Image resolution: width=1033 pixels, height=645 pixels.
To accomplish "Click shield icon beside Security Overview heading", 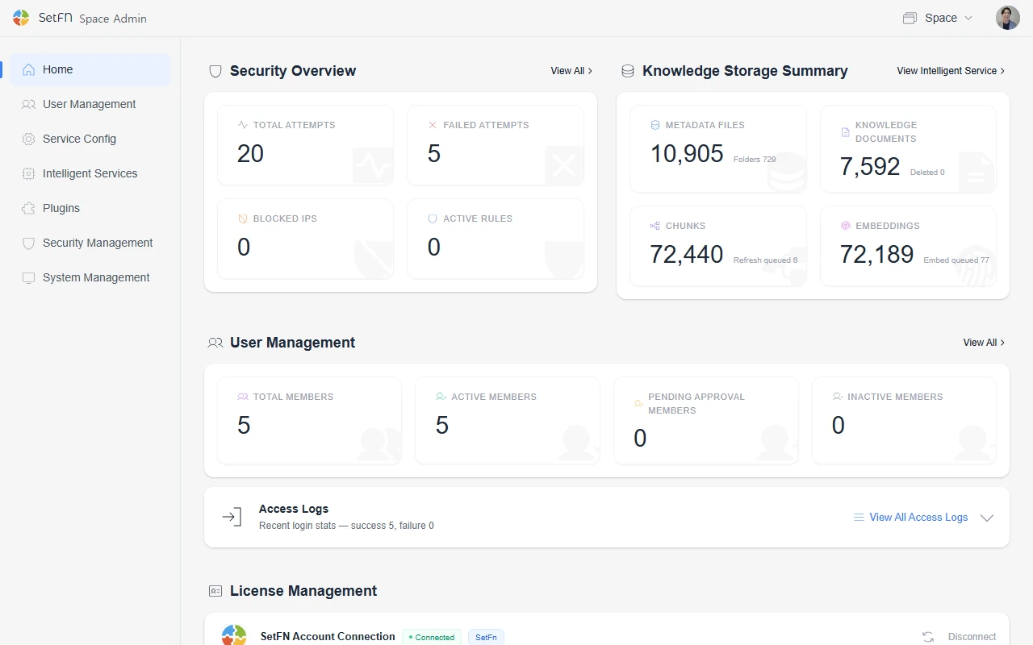I will coord(215,71).
